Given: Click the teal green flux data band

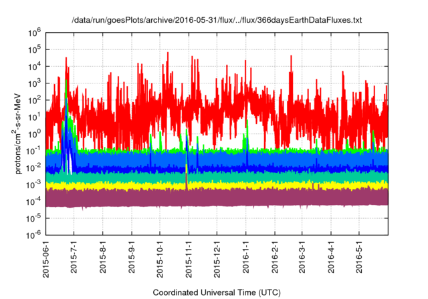Looking at the screenshot, I should [217, 178].
